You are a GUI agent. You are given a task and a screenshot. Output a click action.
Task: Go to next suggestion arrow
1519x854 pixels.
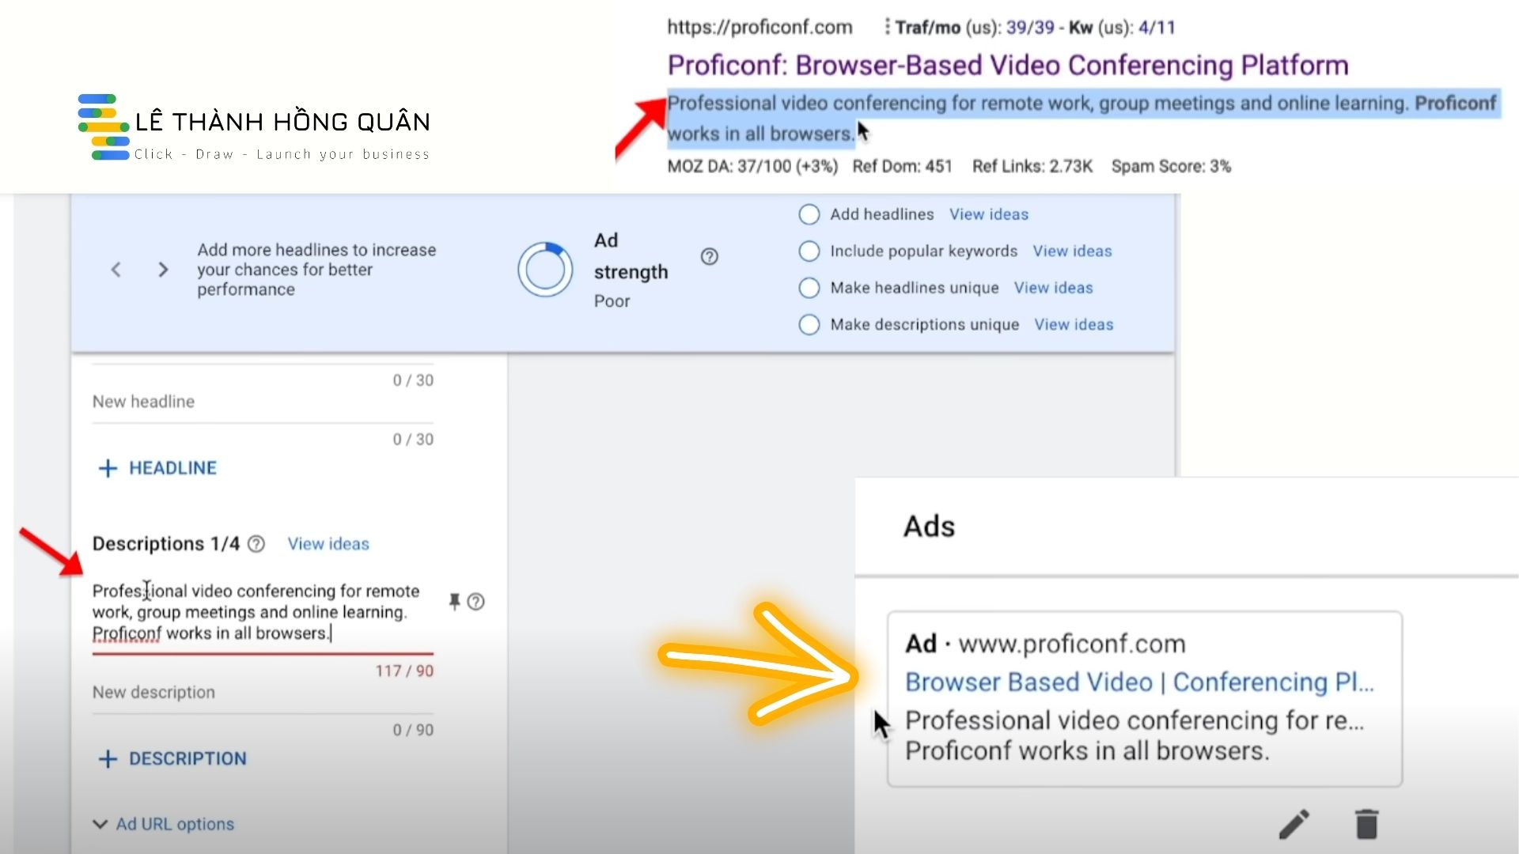(163, 270)
